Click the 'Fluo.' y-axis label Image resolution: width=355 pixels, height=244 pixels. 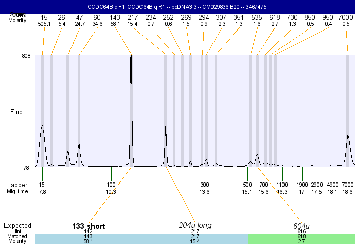[18, 111]
